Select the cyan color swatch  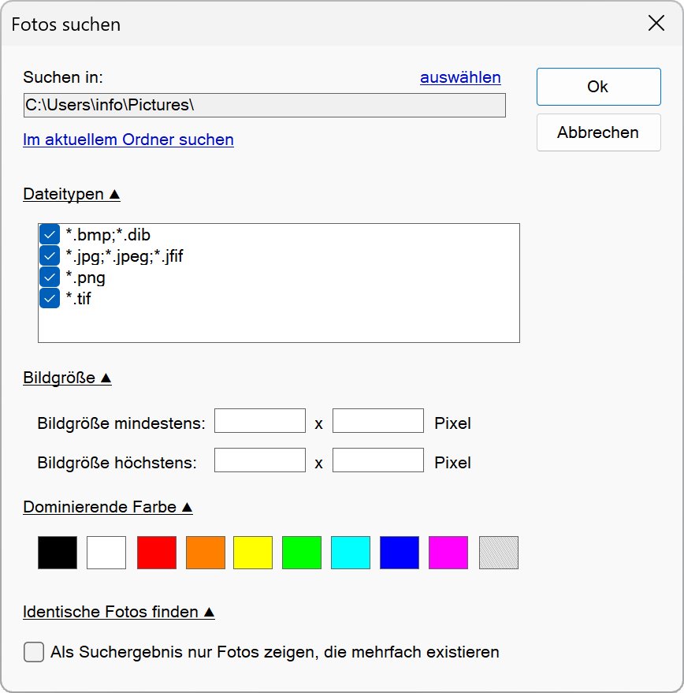click(x=351, y=553)
